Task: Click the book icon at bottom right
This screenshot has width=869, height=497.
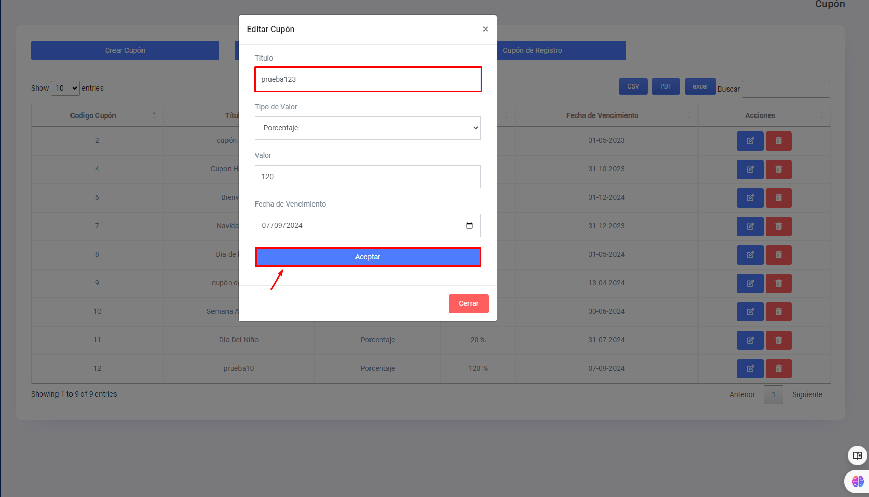Action: [857, 456]
